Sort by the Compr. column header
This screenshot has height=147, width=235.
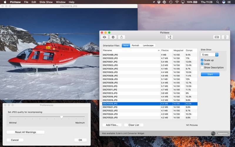pos(191,50)
